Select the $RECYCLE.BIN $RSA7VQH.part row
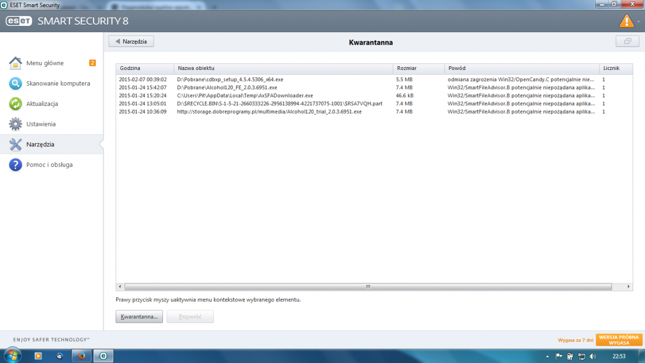 (374, 103)
